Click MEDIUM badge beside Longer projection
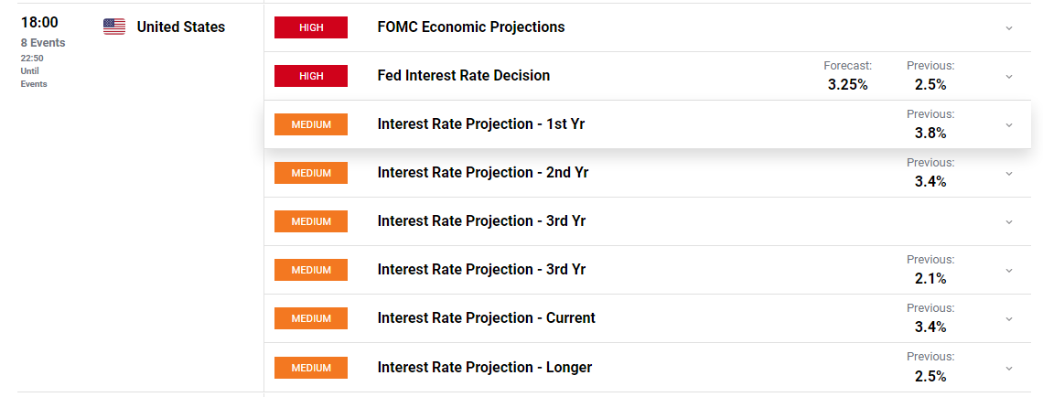1043x397 pixels. 311,368
